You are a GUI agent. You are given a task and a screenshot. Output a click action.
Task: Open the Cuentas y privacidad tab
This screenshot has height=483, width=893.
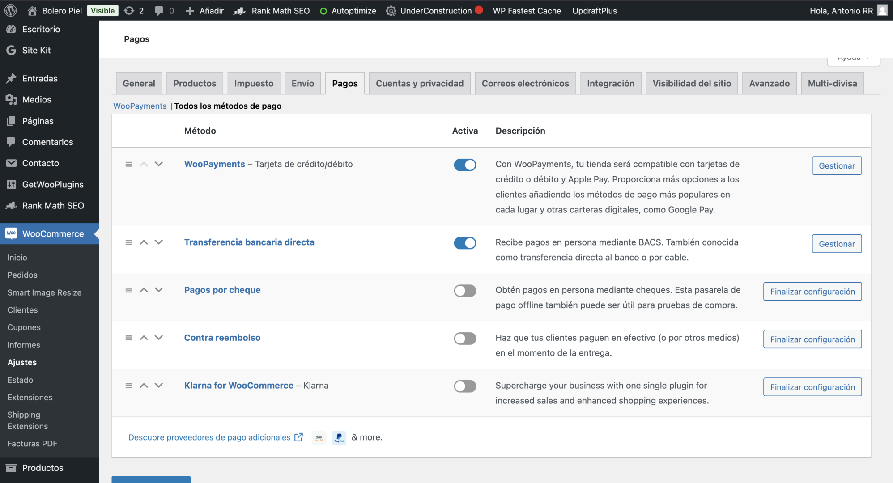click(420, 83)
